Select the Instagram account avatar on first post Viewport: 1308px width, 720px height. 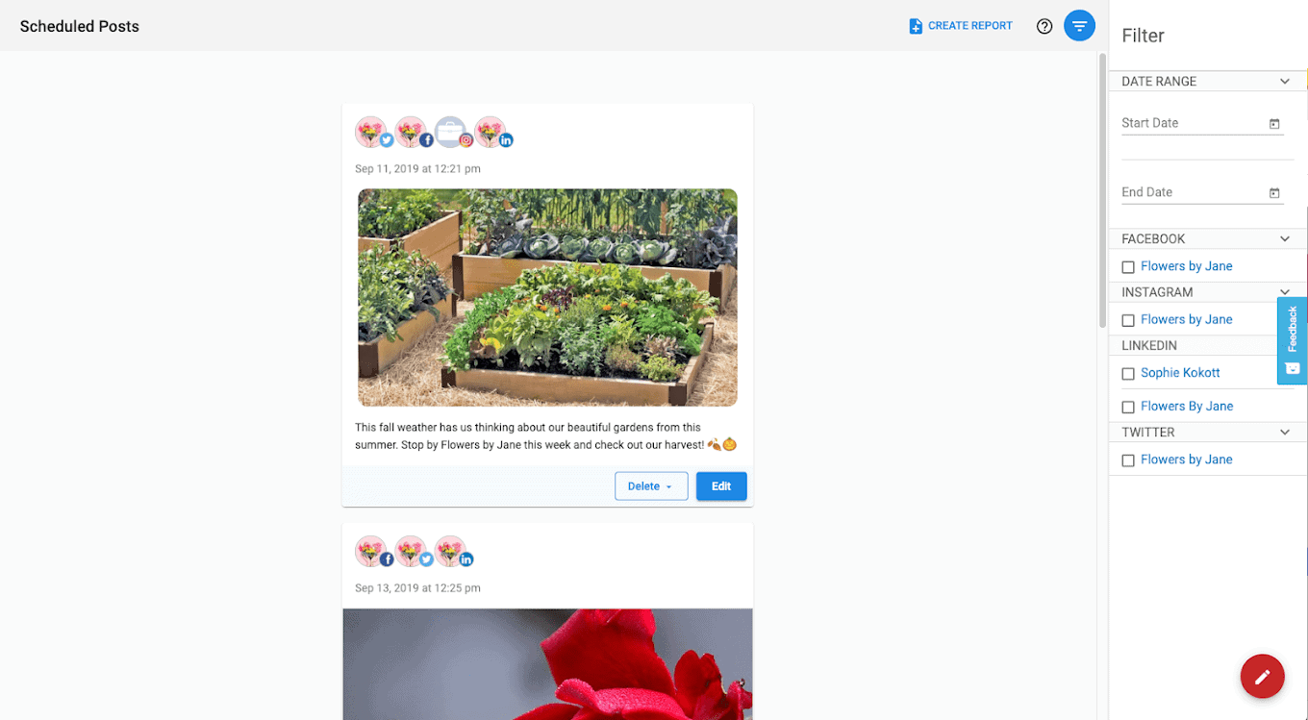click(452, 133)
